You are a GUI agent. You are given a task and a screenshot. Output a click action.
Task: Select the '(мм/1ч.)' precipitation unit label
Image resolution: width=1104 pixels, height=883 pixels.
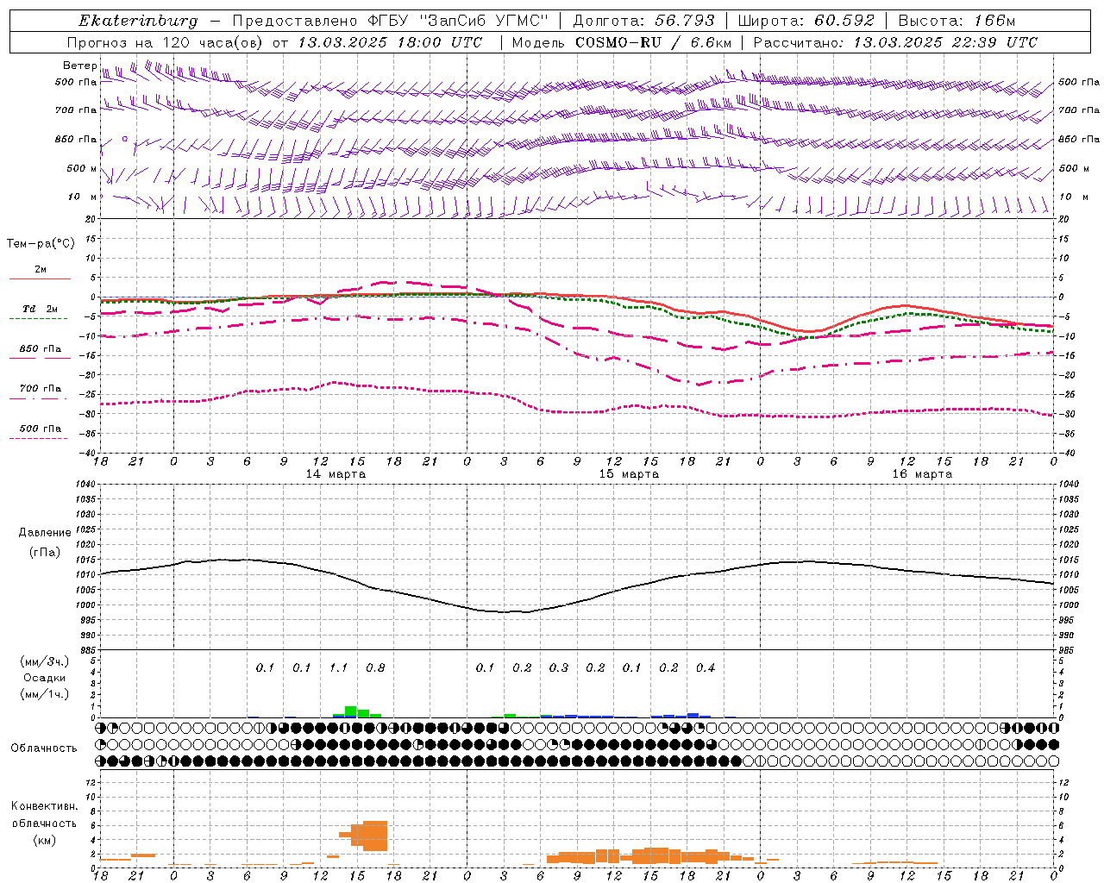45,694
